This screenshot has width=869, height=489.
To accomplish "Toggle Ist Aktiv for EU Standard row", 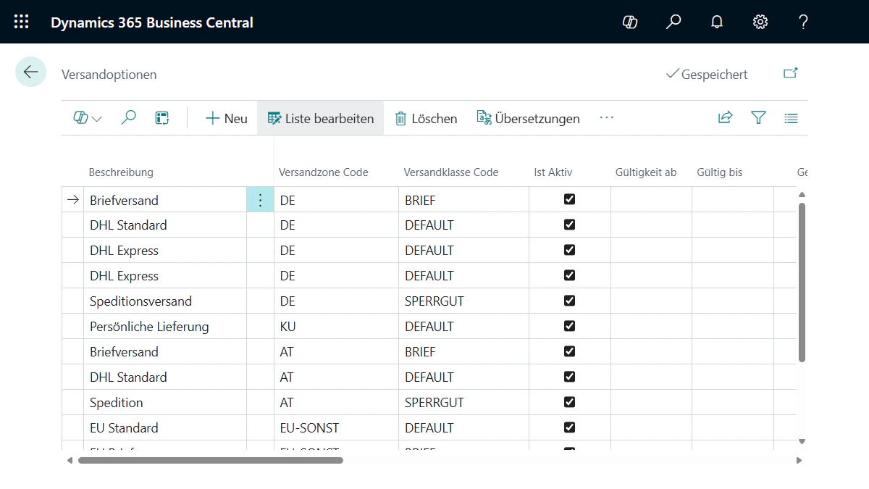I will (x=569, y=427).
